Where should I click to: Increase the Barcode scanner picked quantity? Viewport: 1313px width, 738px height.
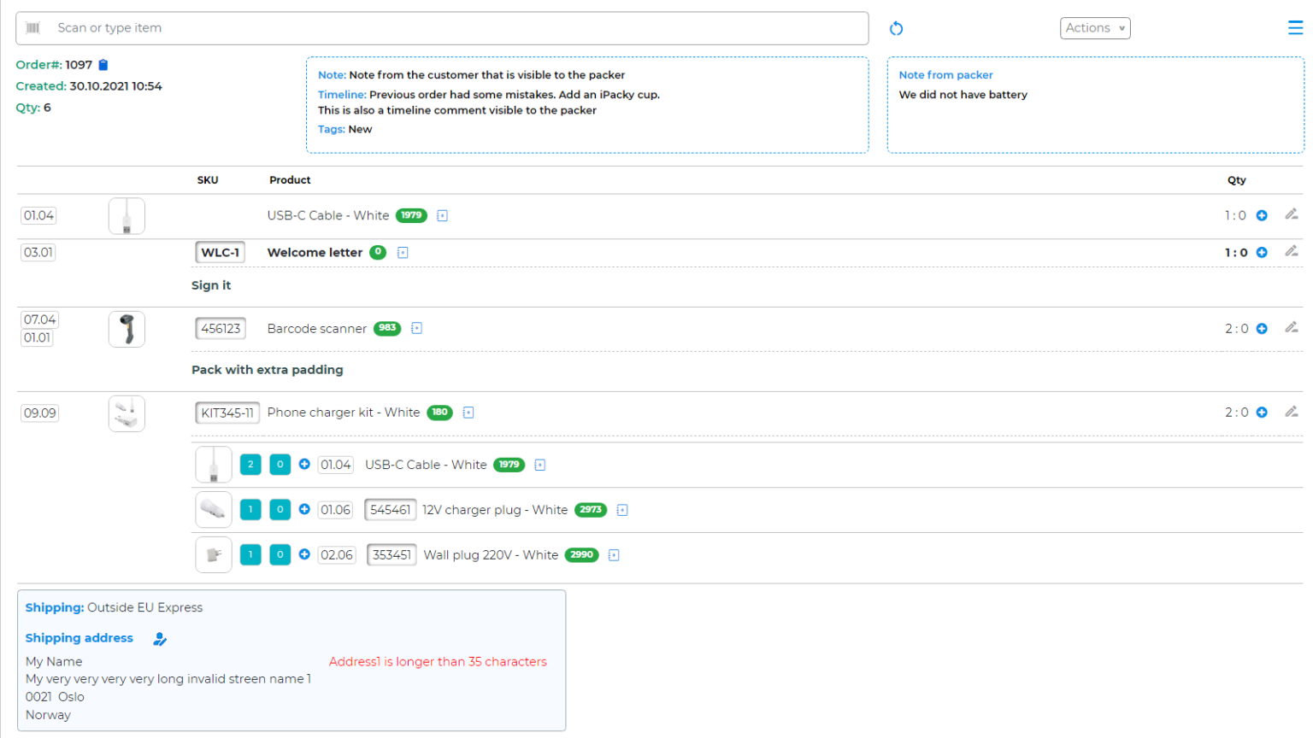(x=1262, y=329)
